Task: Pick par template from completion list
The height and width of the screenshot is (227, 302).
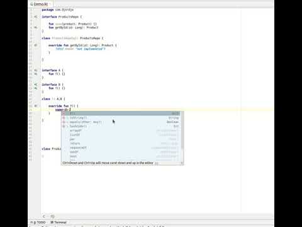Action: click(121, 139)
